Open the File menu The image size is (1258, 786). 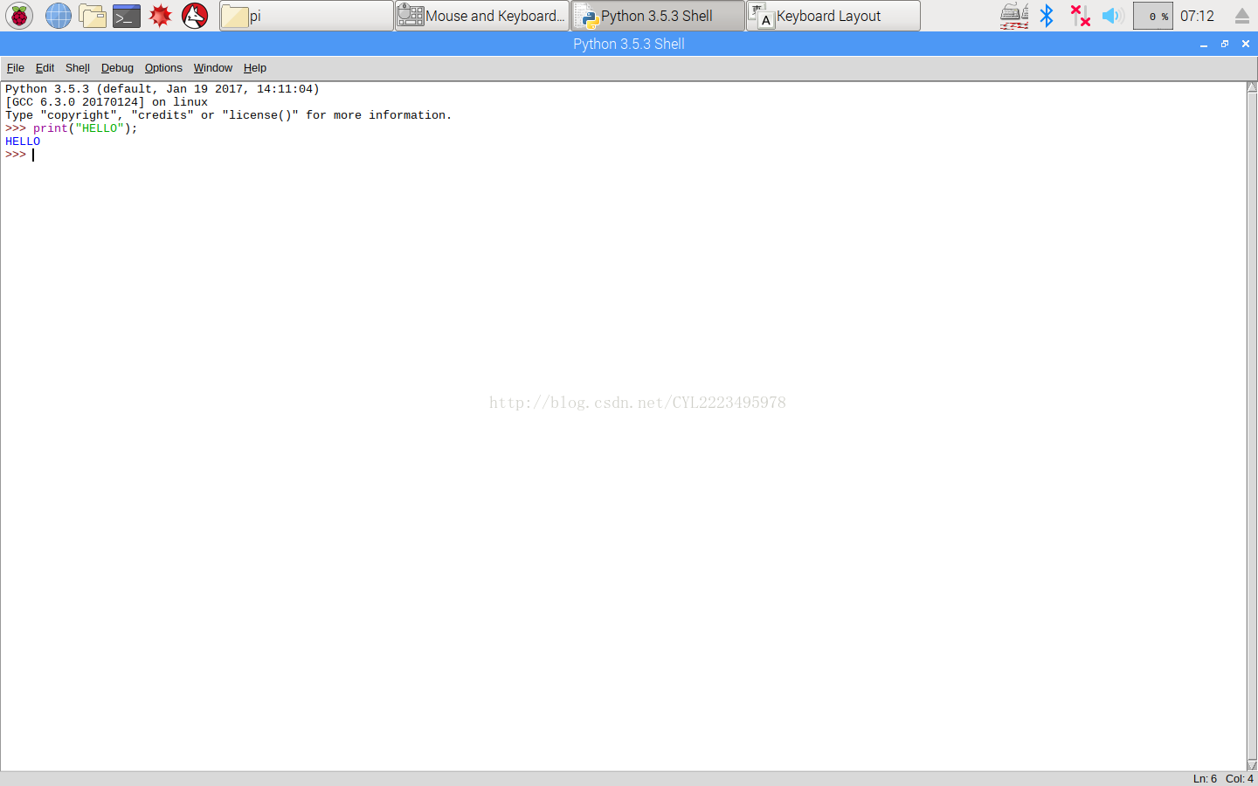click(16, 68)
